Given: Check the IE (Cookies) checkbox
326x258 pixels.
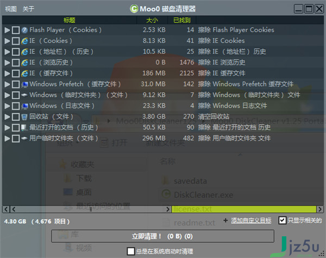Looking at the screenshot, I should (x=16, y=41).
